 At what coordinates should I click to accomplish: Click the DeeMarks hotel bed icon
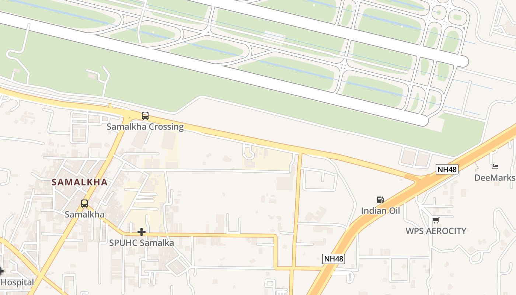pyautogui.click(x=495, y=167)
